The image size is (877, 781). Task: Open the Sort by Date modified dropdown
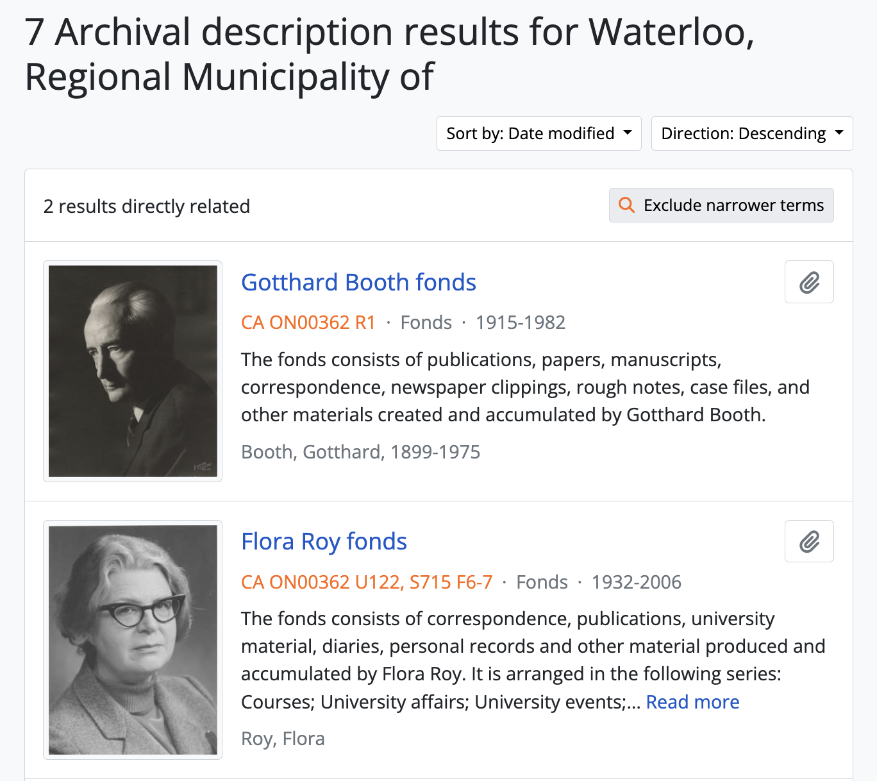539,133
